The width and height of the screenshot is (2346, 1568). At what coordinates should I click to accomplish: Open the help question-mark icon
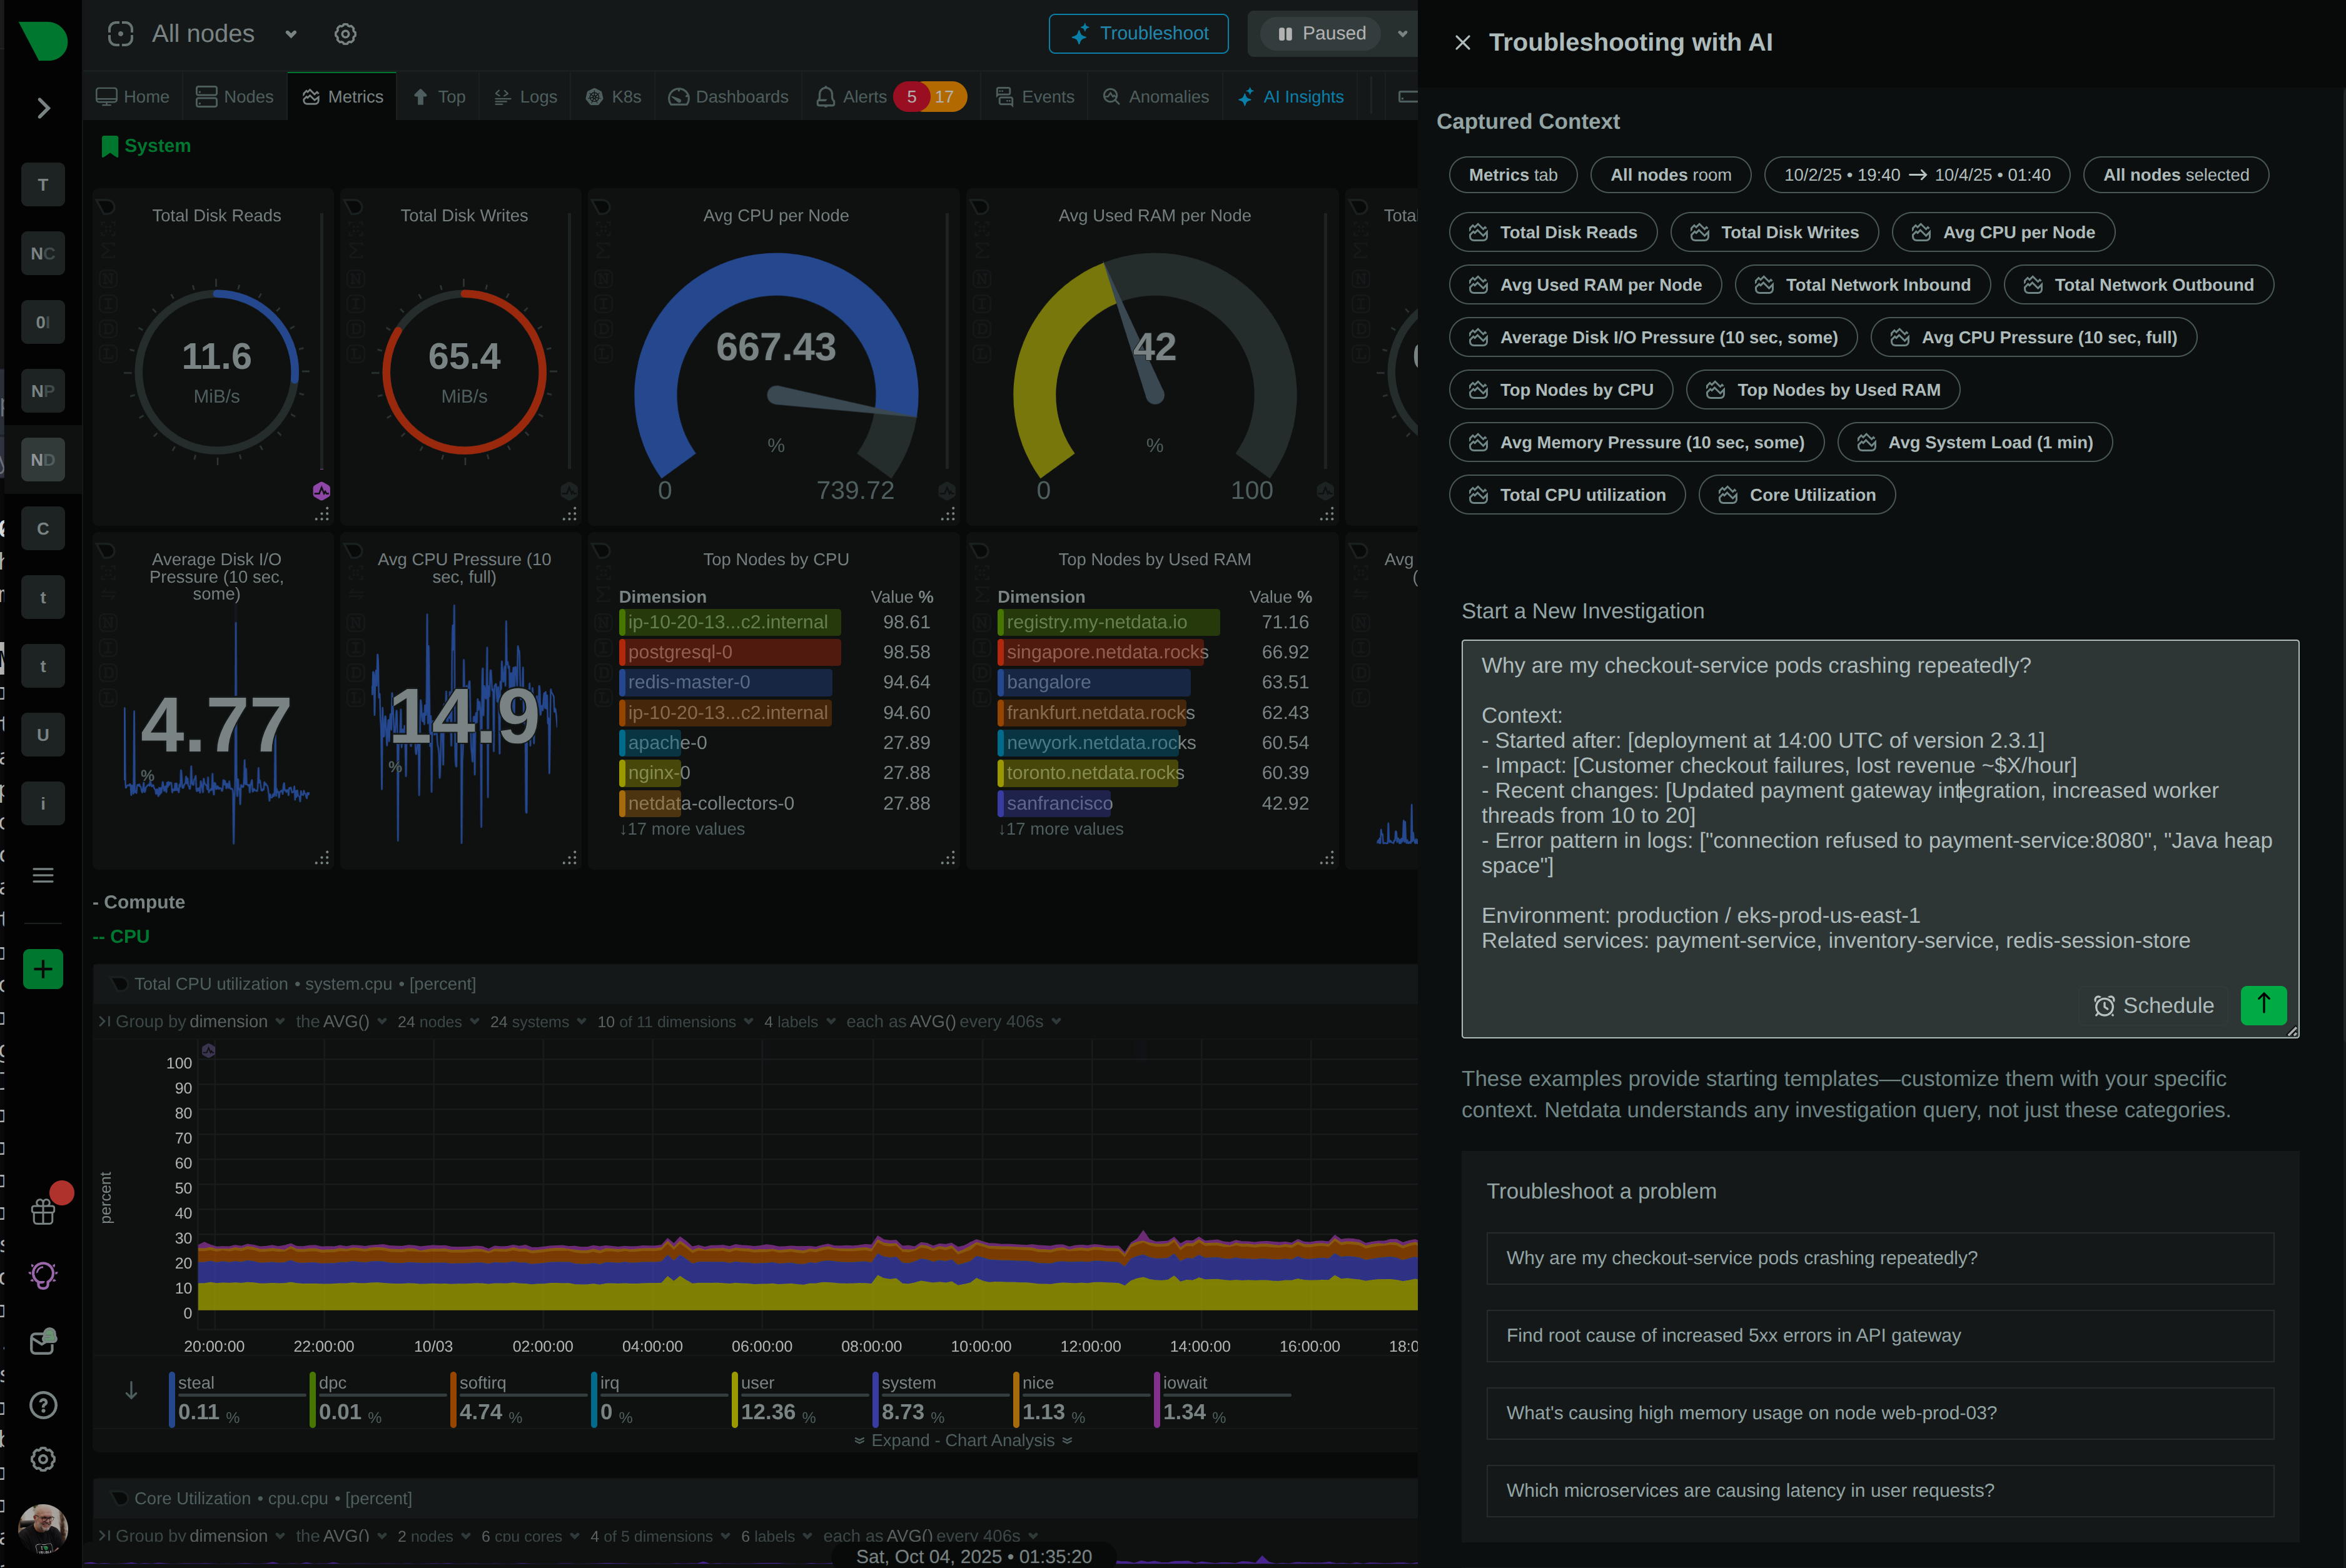pyautogui.click(x=43, y=1404)
